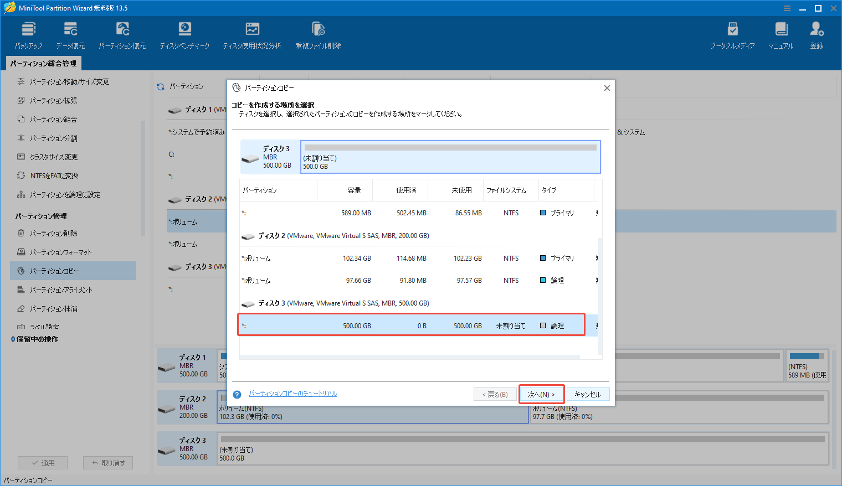Click キャンセル to abort the copy
The image size is (842, 486).
588,394
